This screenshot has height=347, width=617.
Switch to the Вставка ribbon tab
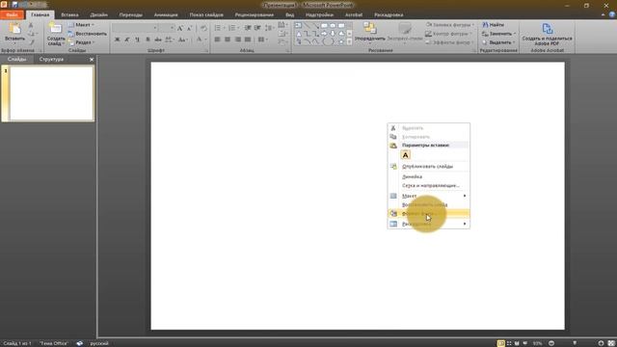[x=69, y=15]
